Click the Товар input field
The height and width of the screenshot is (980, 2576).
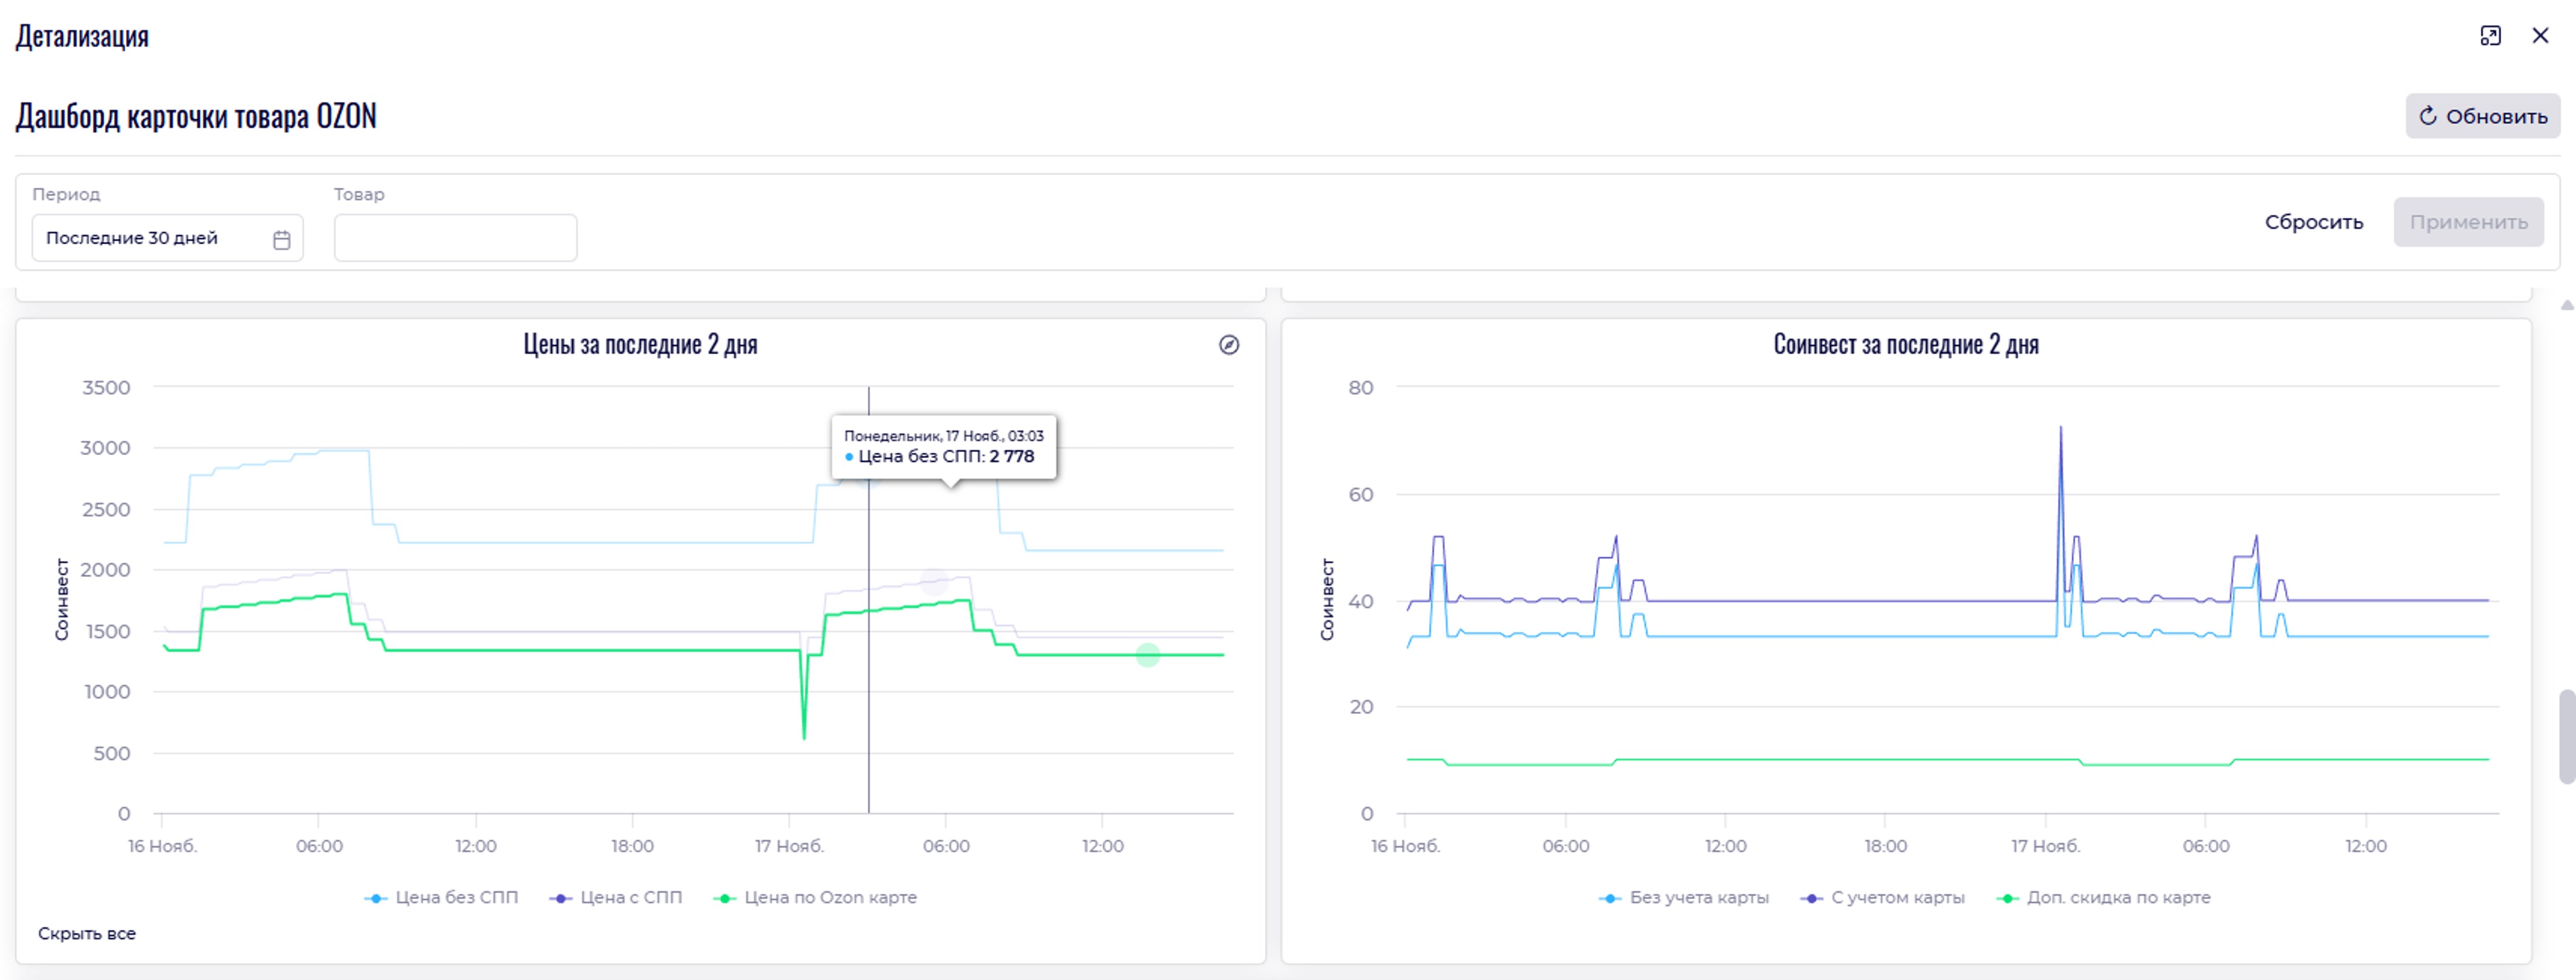pos(455,238)
